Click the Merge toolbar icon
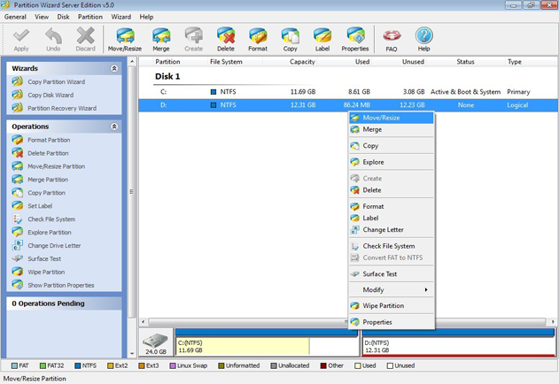 tap(160, 40)
